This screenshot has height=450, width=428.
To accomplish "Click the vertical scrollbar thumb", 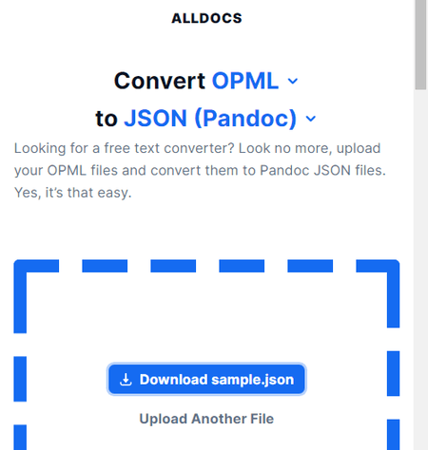I will click(x=421, y=45).
